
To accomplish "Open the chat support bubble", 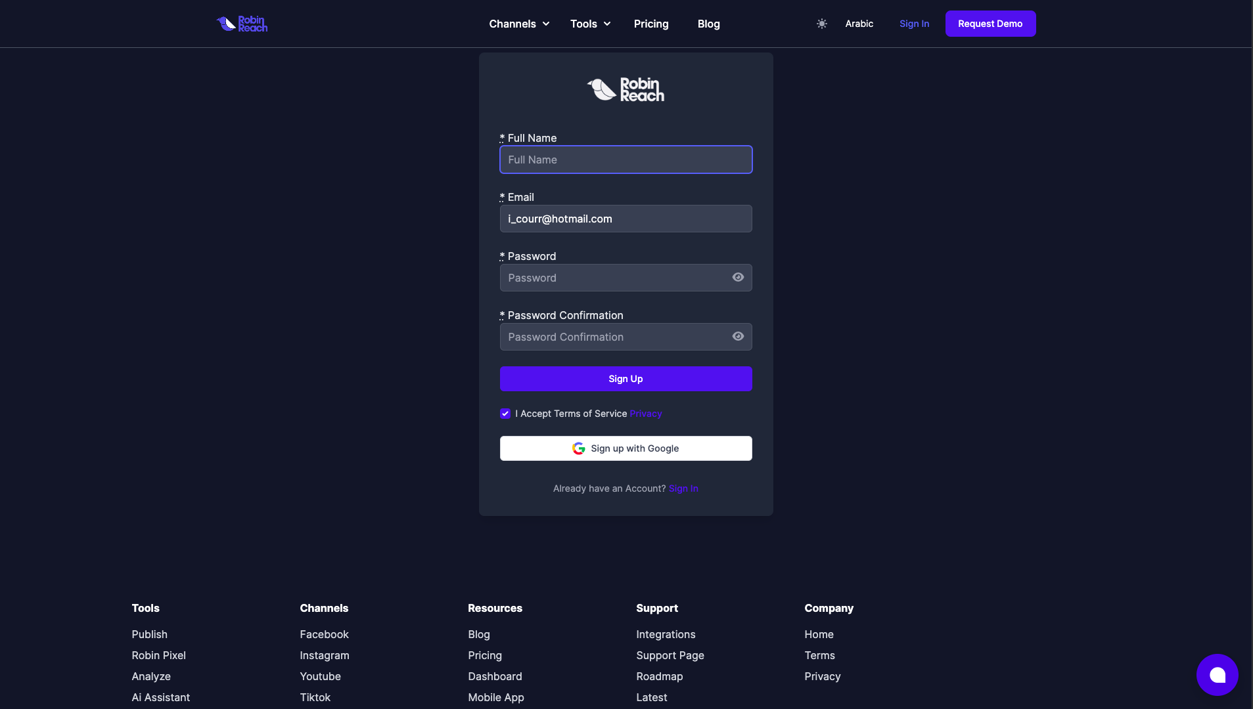I will [1217, 675].
